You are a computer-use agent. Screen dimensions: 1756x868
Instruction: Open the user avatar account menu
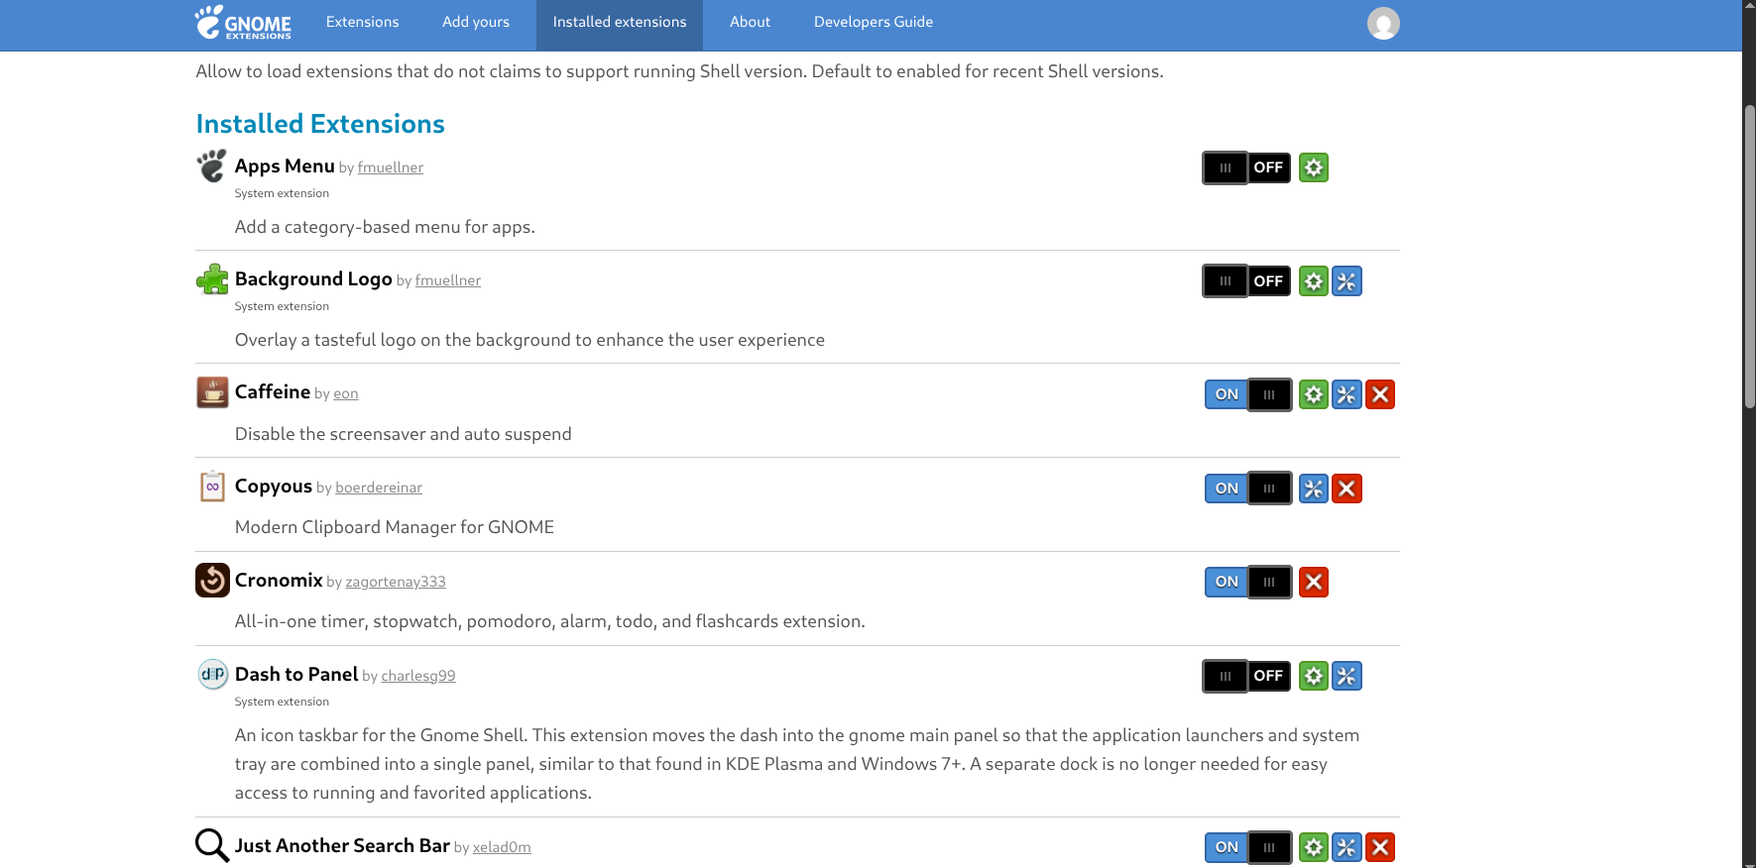click(1383, 23)
